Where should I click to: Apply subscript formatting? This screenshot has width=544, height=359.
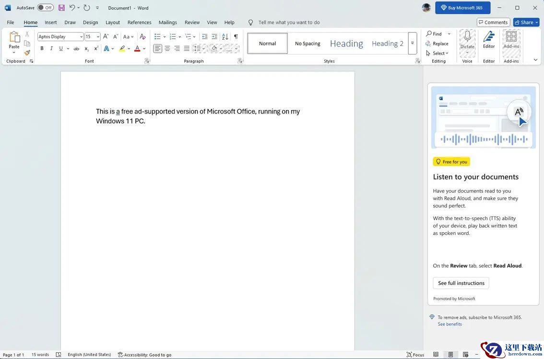pyautogui.click(x=86, y=48)
